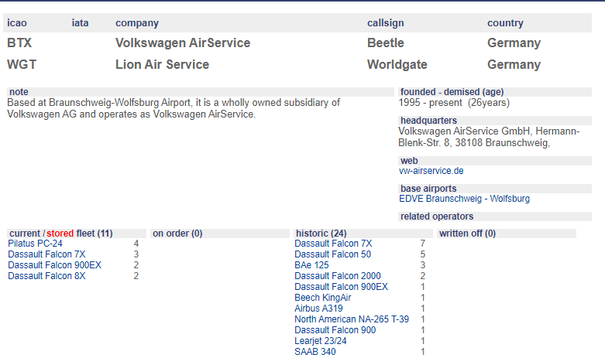The width and height of the screenshot is (605, 358).
Task: Open Dassault Falcon 900 historic link
Action: tap(335, 329)
